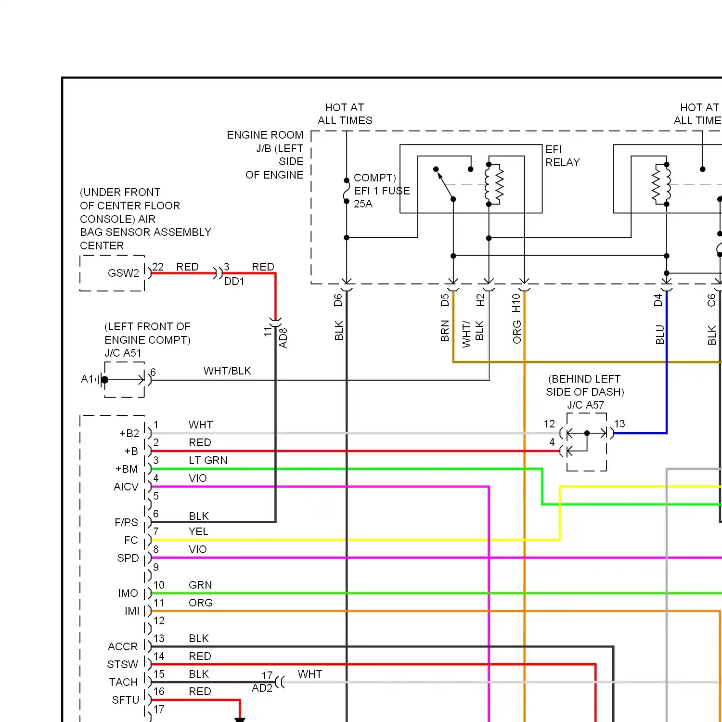Click the 'EFI RELAY' label

tap(562, 156)
